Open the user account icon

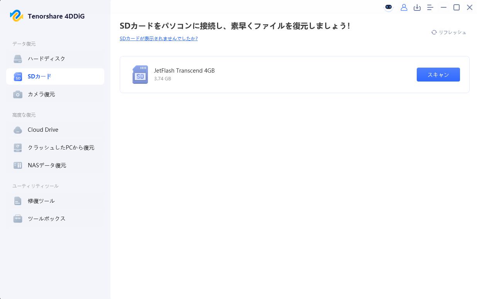(404, 7)
